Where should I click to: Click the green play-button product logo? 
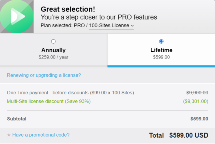click(x=17, y=16)
